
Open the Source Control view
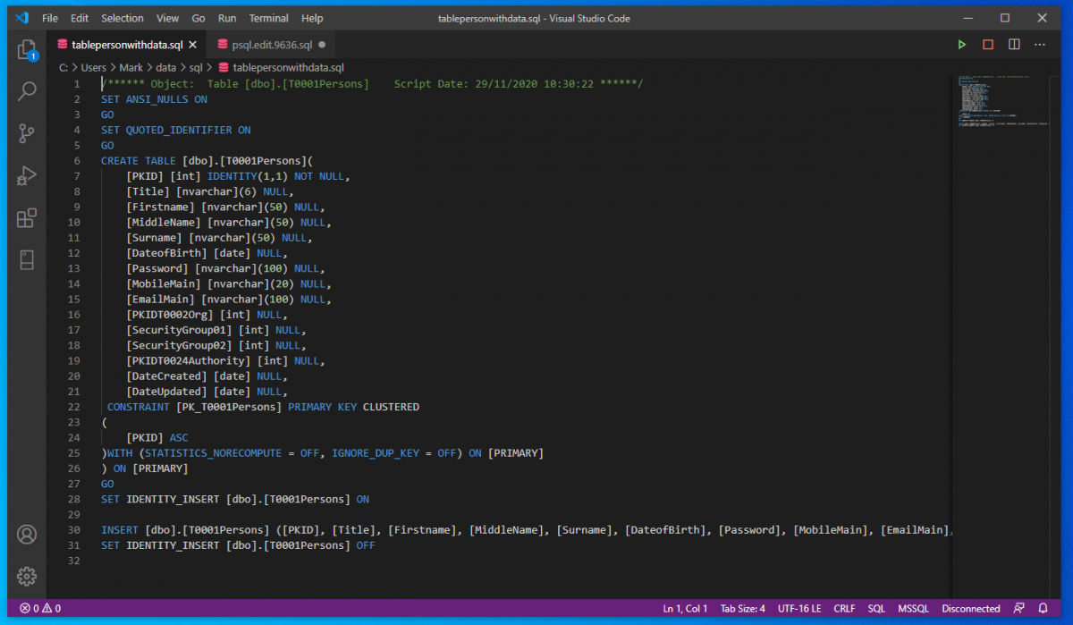(27, 134)
